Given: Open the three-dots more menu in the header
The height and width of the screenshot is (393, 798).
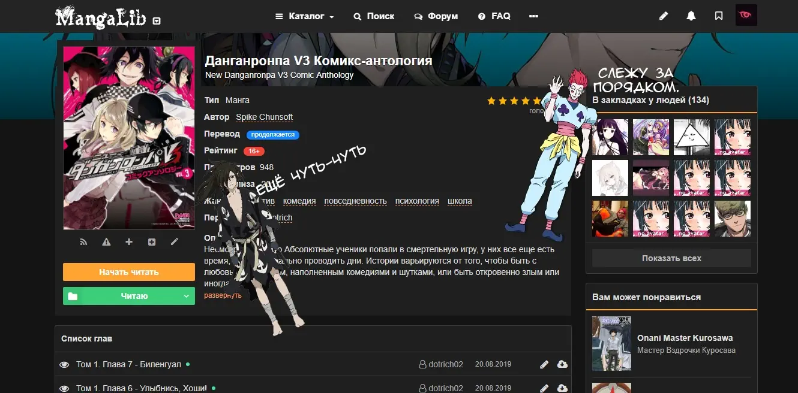Looking at the screenshot, I should 533,16.
